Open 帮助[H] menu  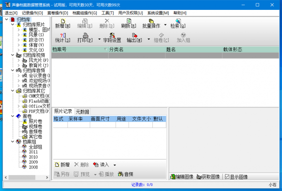pos(180,13)
